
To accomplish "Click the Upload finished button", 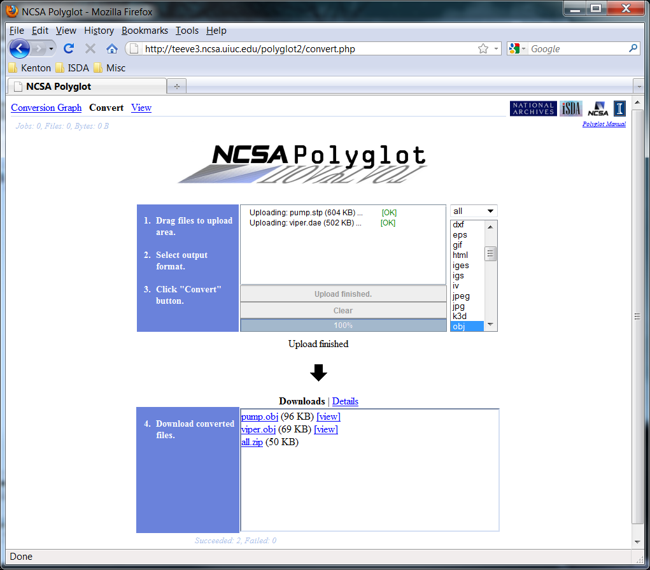I will [343, 294].
